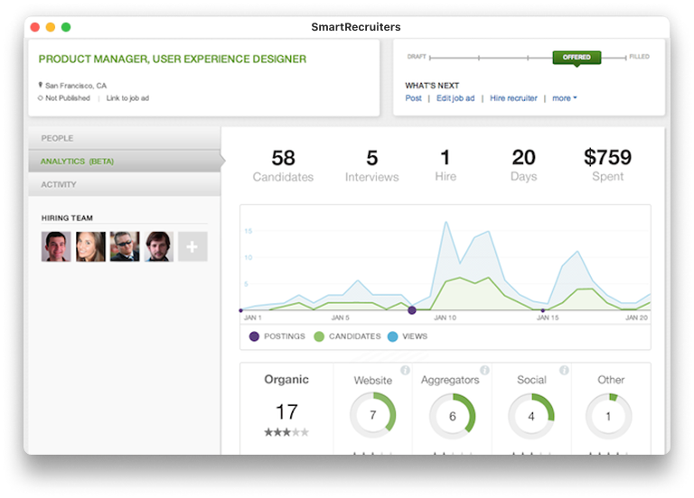This screenshot has width=694, height=498.
Task: Add a hiring team member with plus button
Action: (192, 246)
